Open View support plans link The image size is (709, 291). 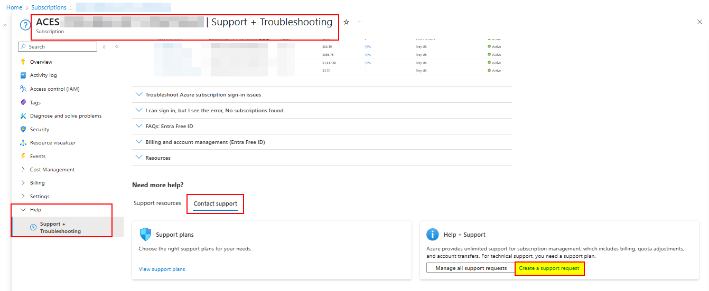point(162,269)
